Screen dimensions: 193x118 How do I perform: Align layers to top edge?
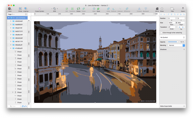(178, 15)
